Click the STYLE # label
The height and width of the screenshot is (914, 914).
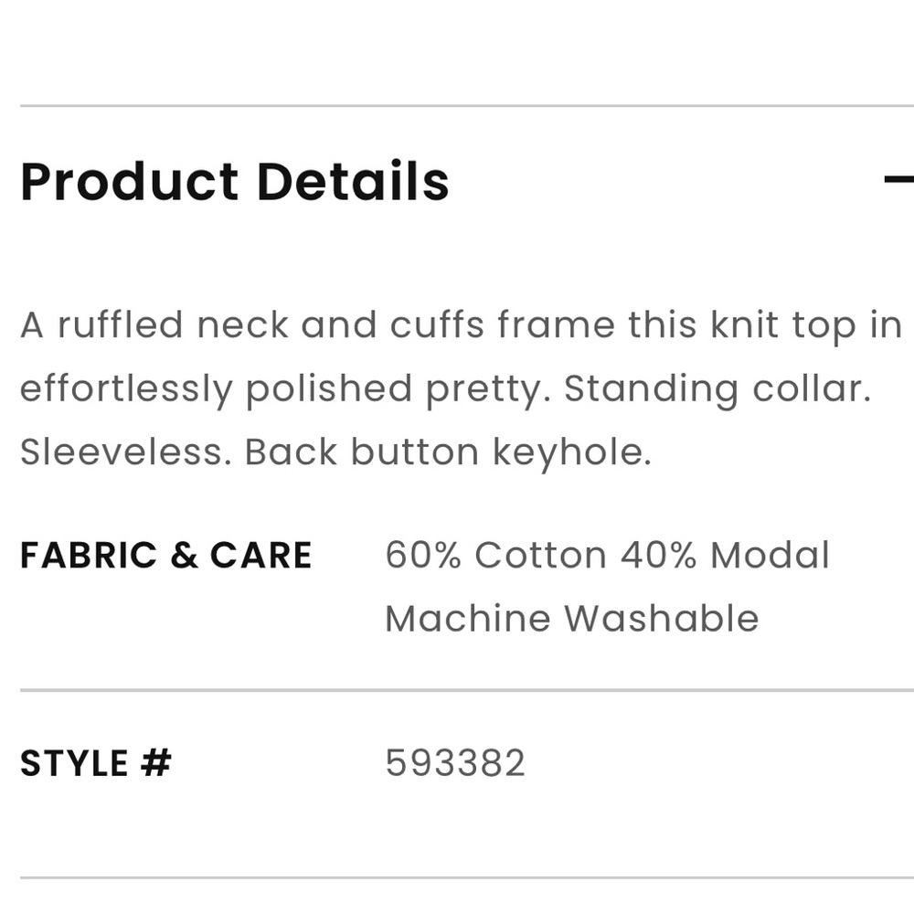(x=96, y=763)
